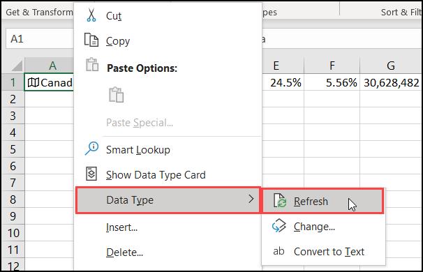
Task: Click the Paste Options clipboard icon beside the label
Action: pyautogui.click(x=92, y=64)
